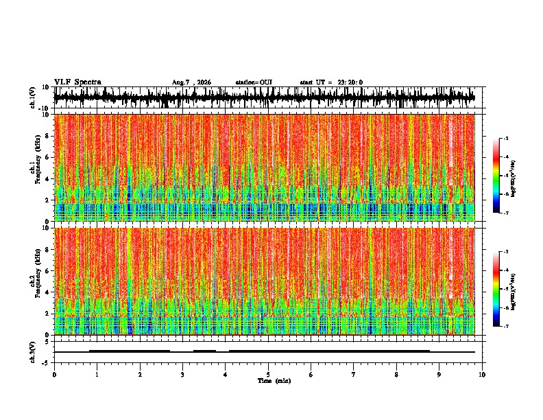543x420 pixels.
Task: Click the "2" tick on the time axis
Action: [140, 375]
